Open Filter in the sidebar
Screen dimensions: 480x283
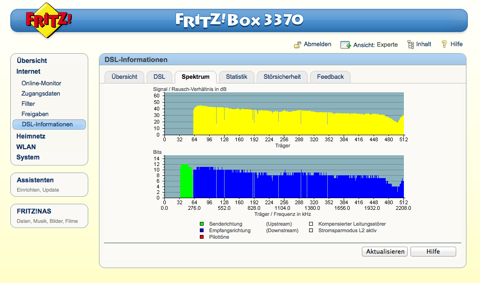point(28,104)
